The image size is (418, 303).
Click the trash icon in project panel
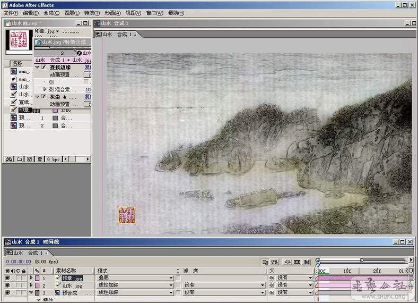coord(40,159)
